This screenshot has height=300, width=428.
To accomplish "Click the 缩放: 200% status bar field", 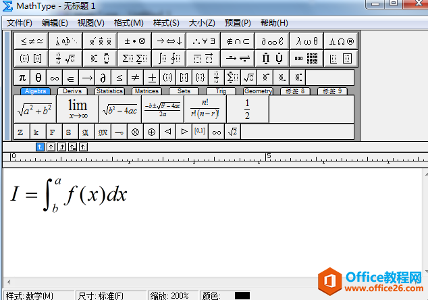I will (x=173, y=296).
